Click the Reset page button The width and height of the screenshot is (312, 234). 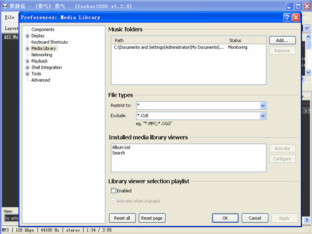(x=152, y=218)
